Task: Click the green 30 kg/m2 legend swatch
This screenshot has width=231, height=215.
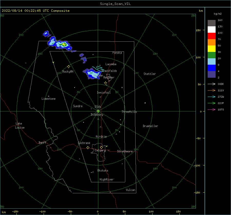Action: point(211,55)
